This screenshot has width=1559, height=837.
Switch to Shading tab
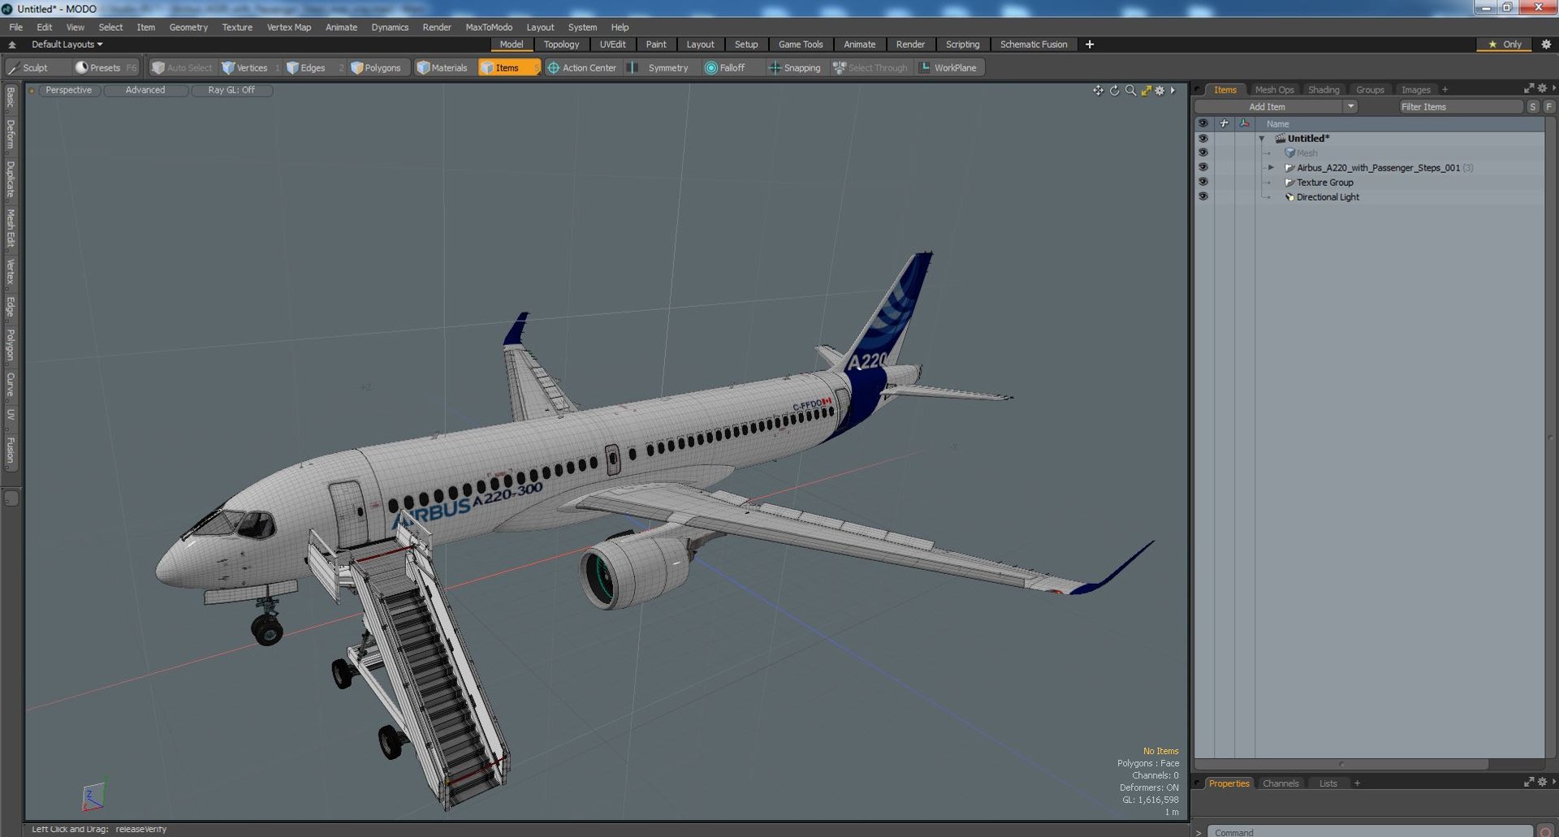click(x=1324, y=90)
